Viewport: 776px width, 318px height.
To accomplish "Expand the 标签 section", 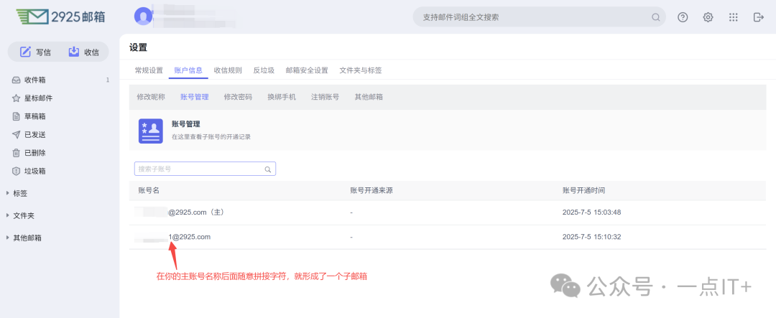I will click(x=17, y=193).
